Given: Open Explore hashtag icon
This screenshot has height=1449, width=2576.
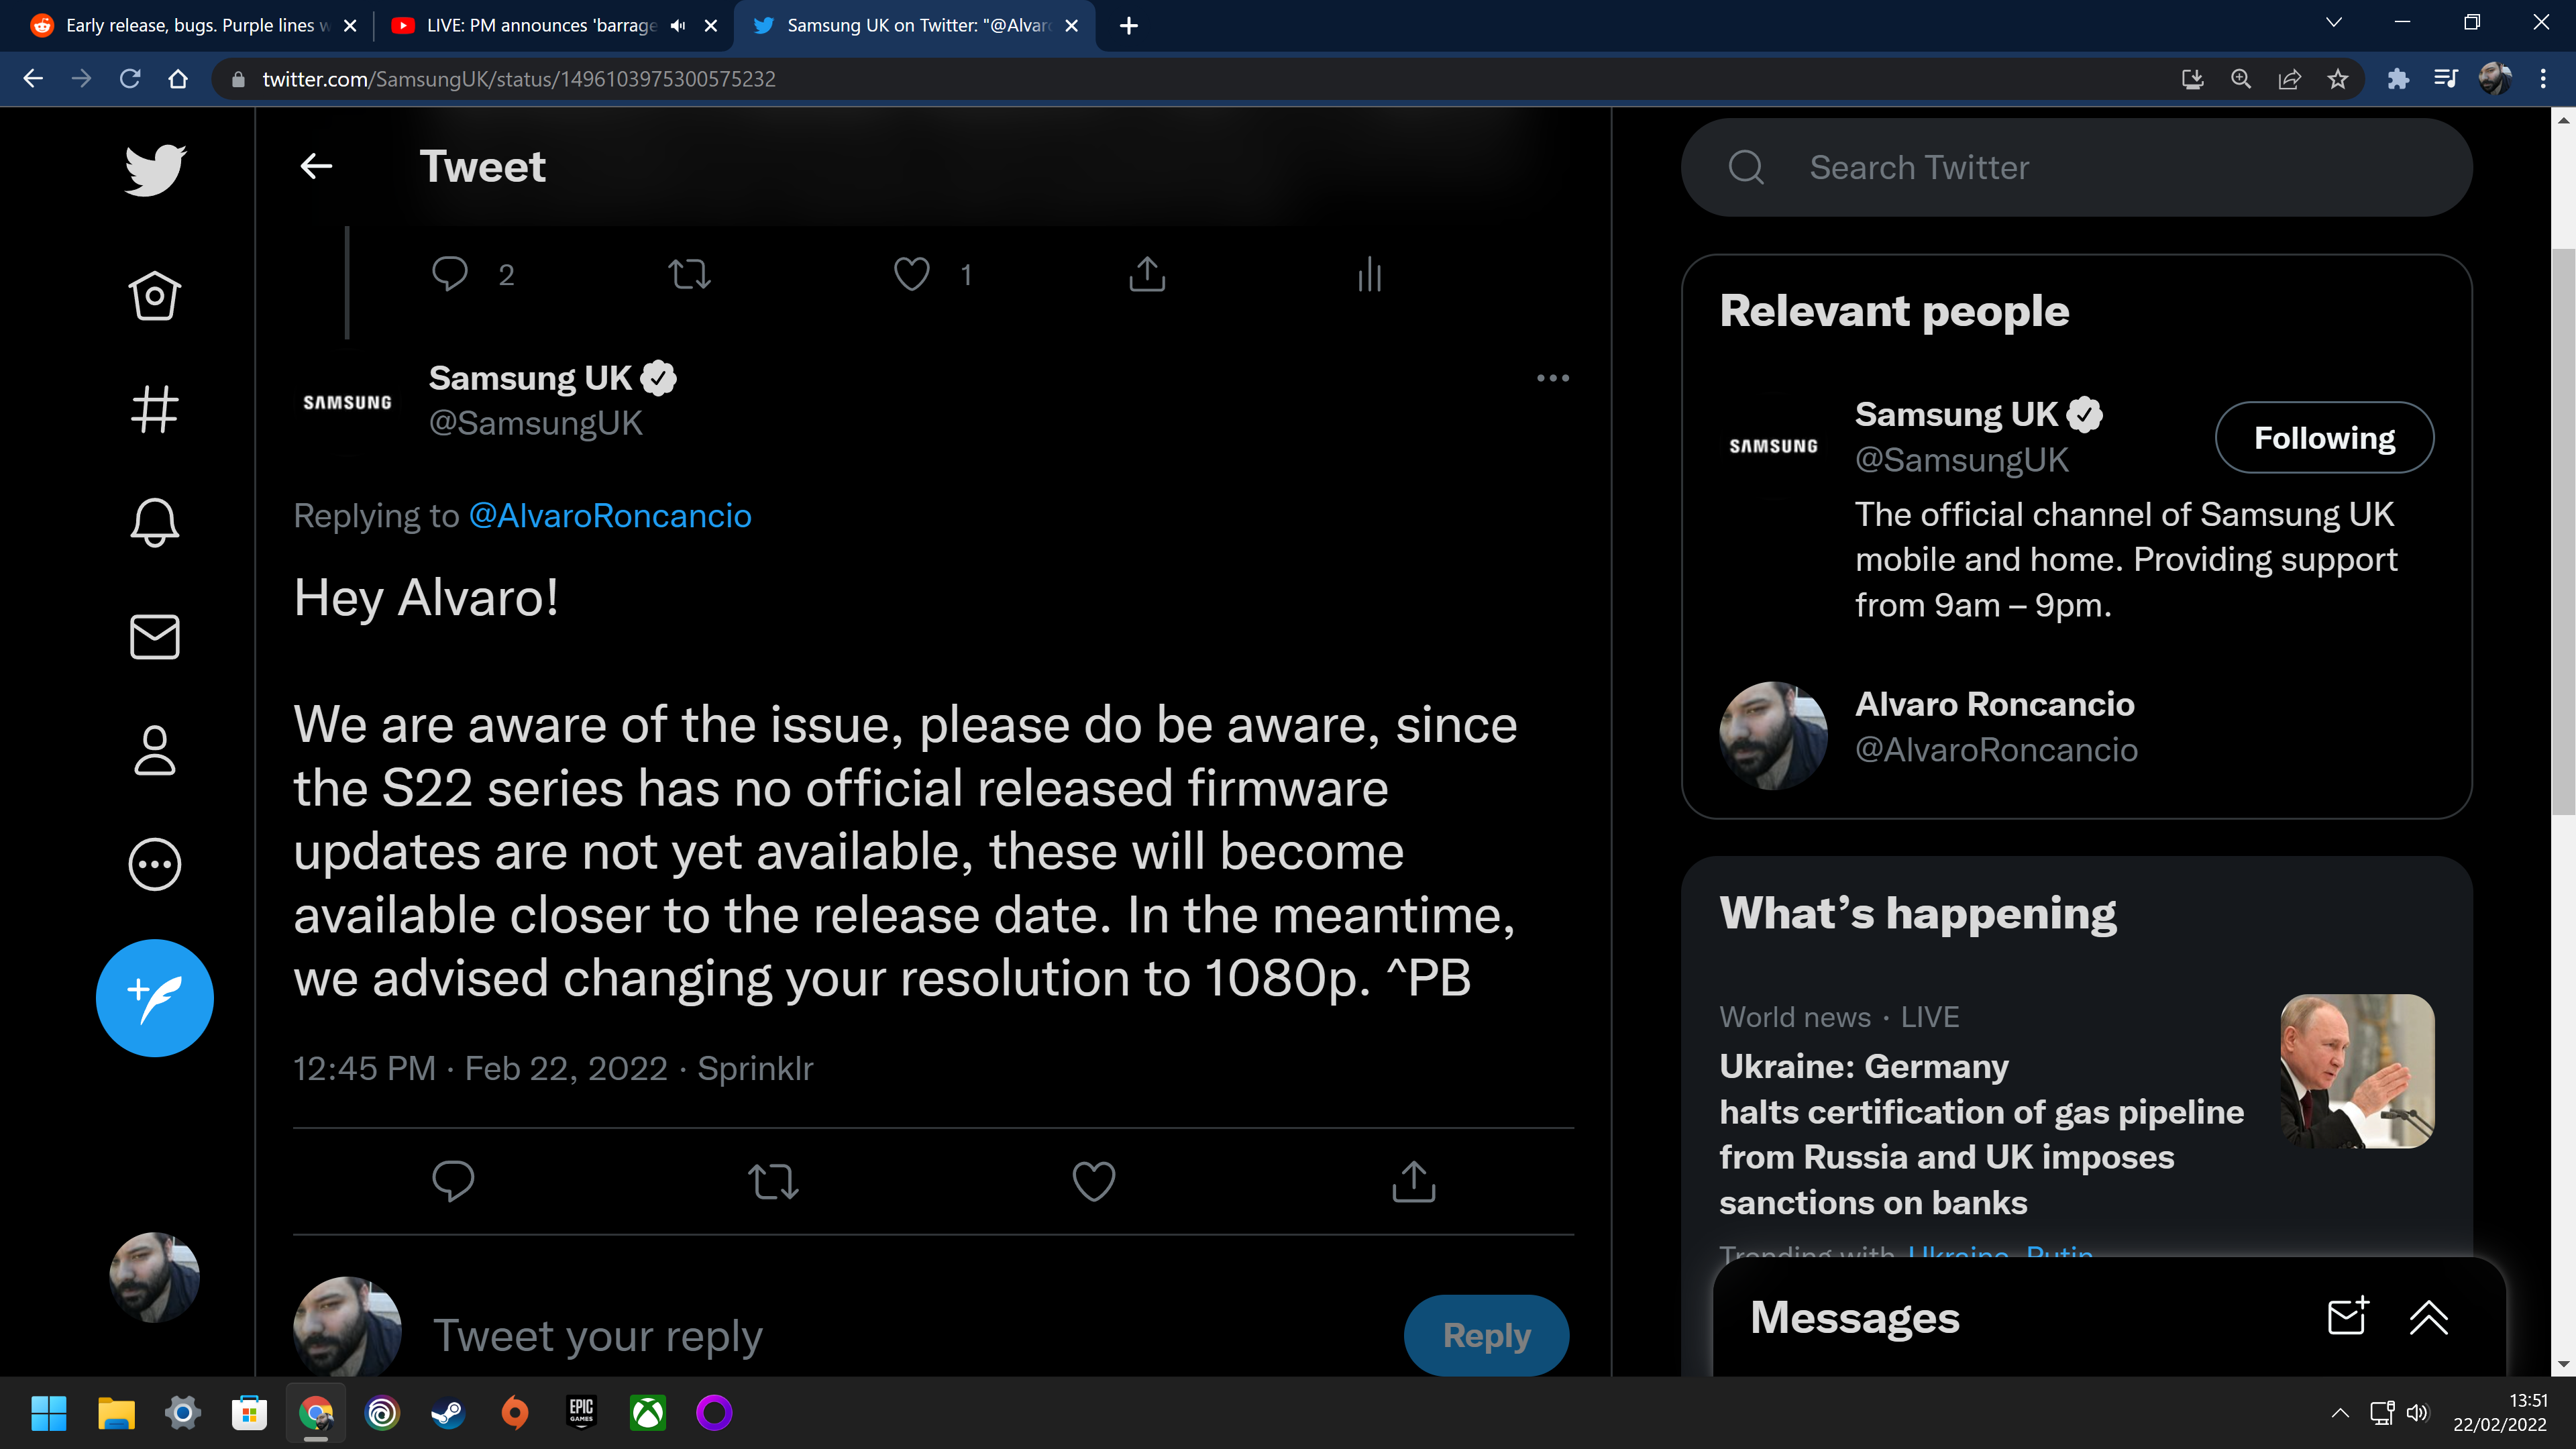Looking at the screenshot, I should [x=155, y=410].
